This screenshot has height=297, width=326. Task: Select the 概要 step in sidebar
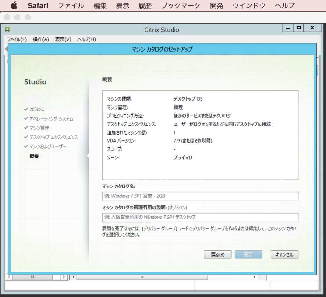[x=34, y=156]
